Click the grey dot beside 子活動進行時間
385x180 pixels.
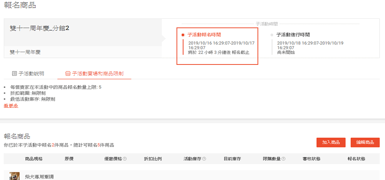pos(272,35)
